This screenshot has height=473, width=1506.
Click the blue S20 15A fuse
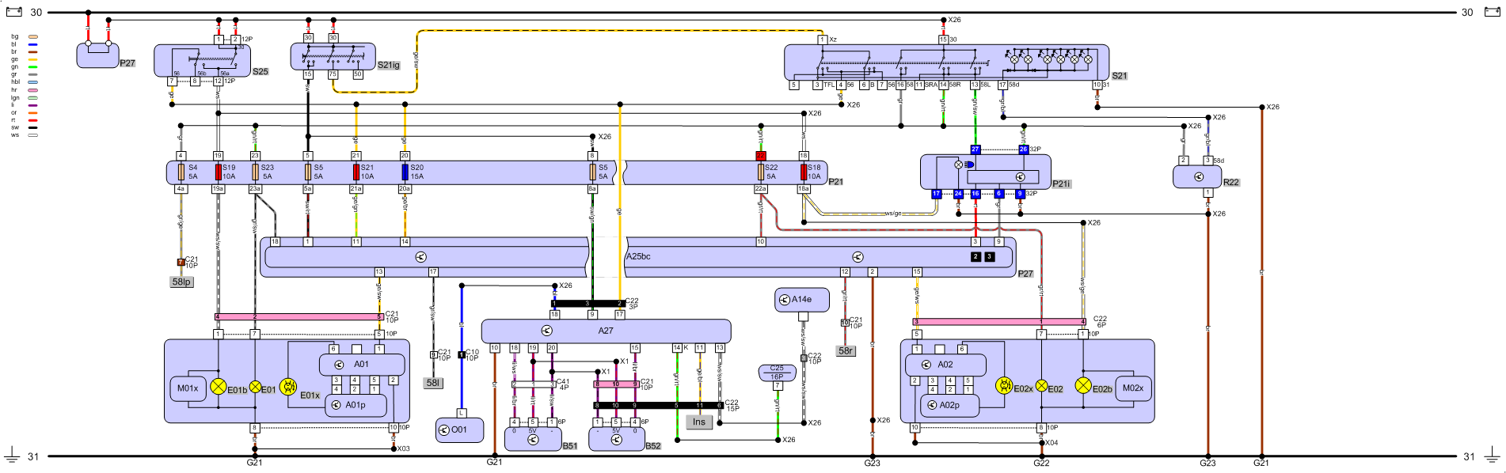(405, 172)
